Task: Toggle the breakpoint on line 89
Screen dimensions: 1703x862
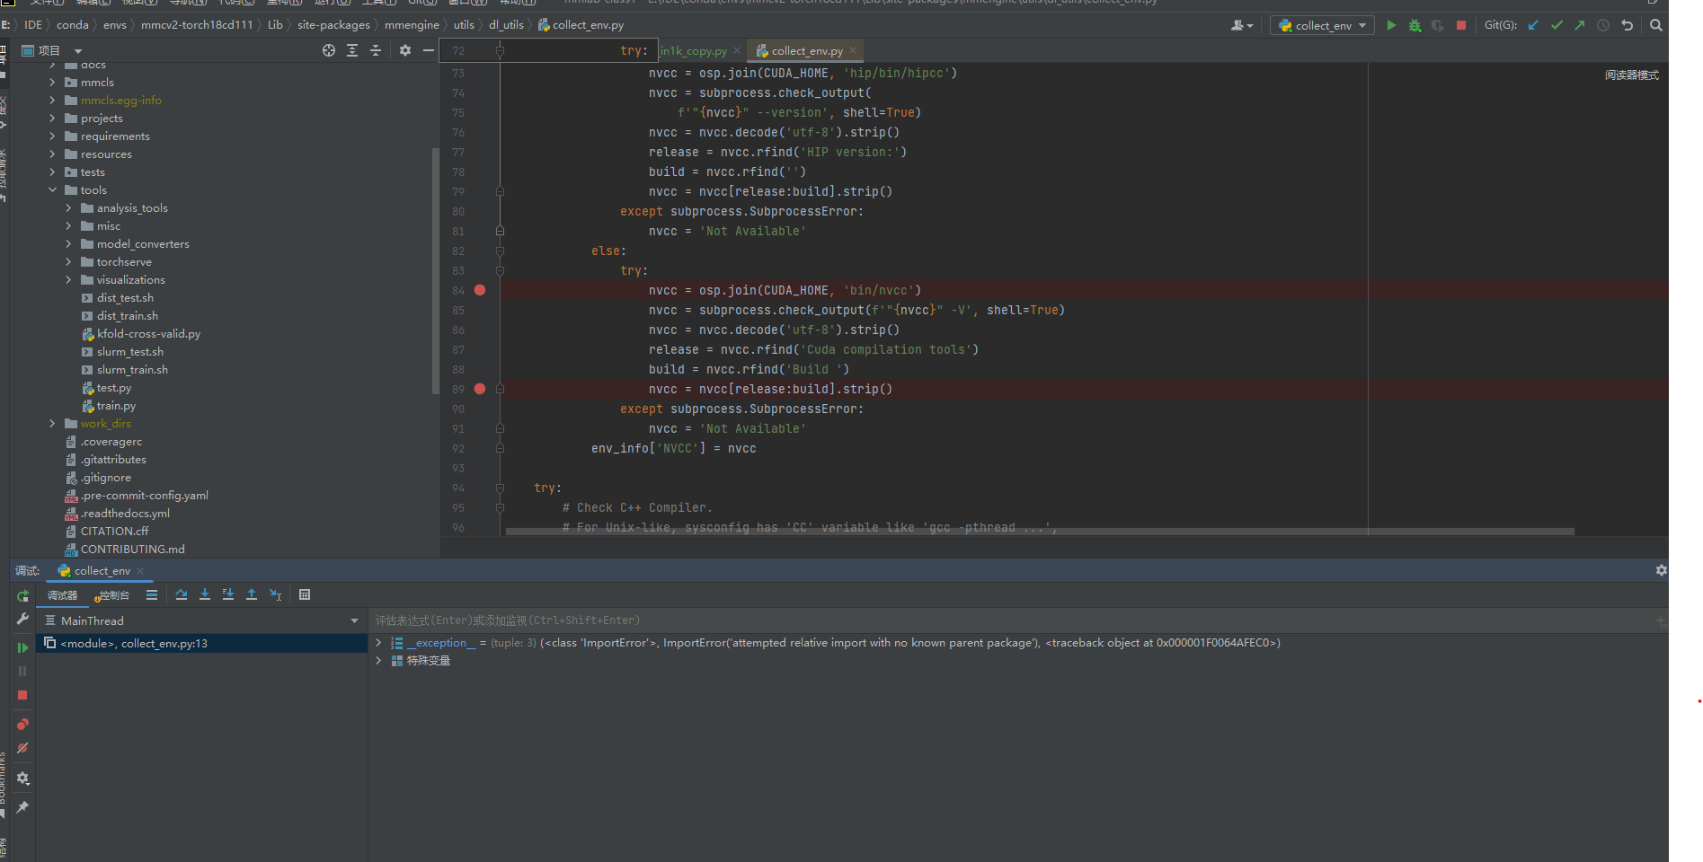Action: [479, 389]
